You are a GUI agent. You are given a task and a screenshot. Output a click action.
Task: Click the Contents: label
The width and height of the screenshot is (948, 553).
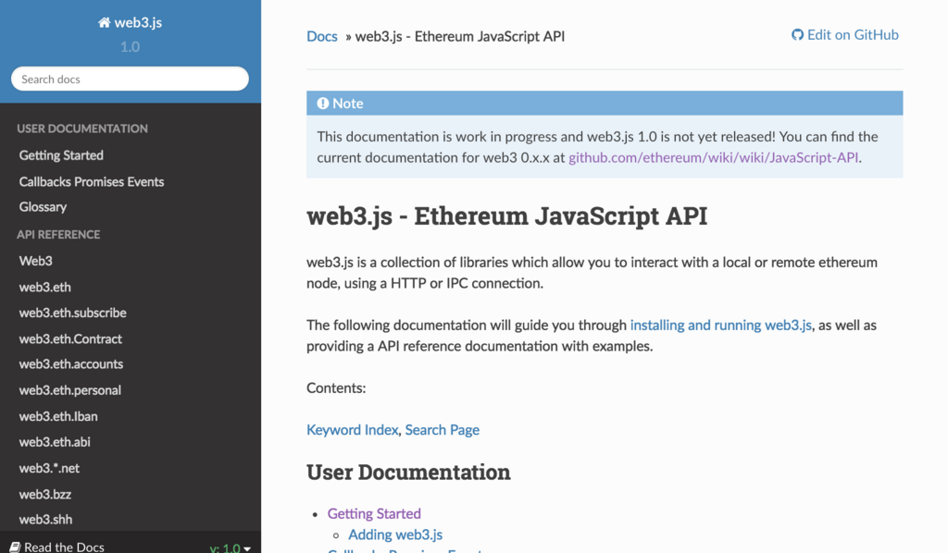tap(336, 388)
